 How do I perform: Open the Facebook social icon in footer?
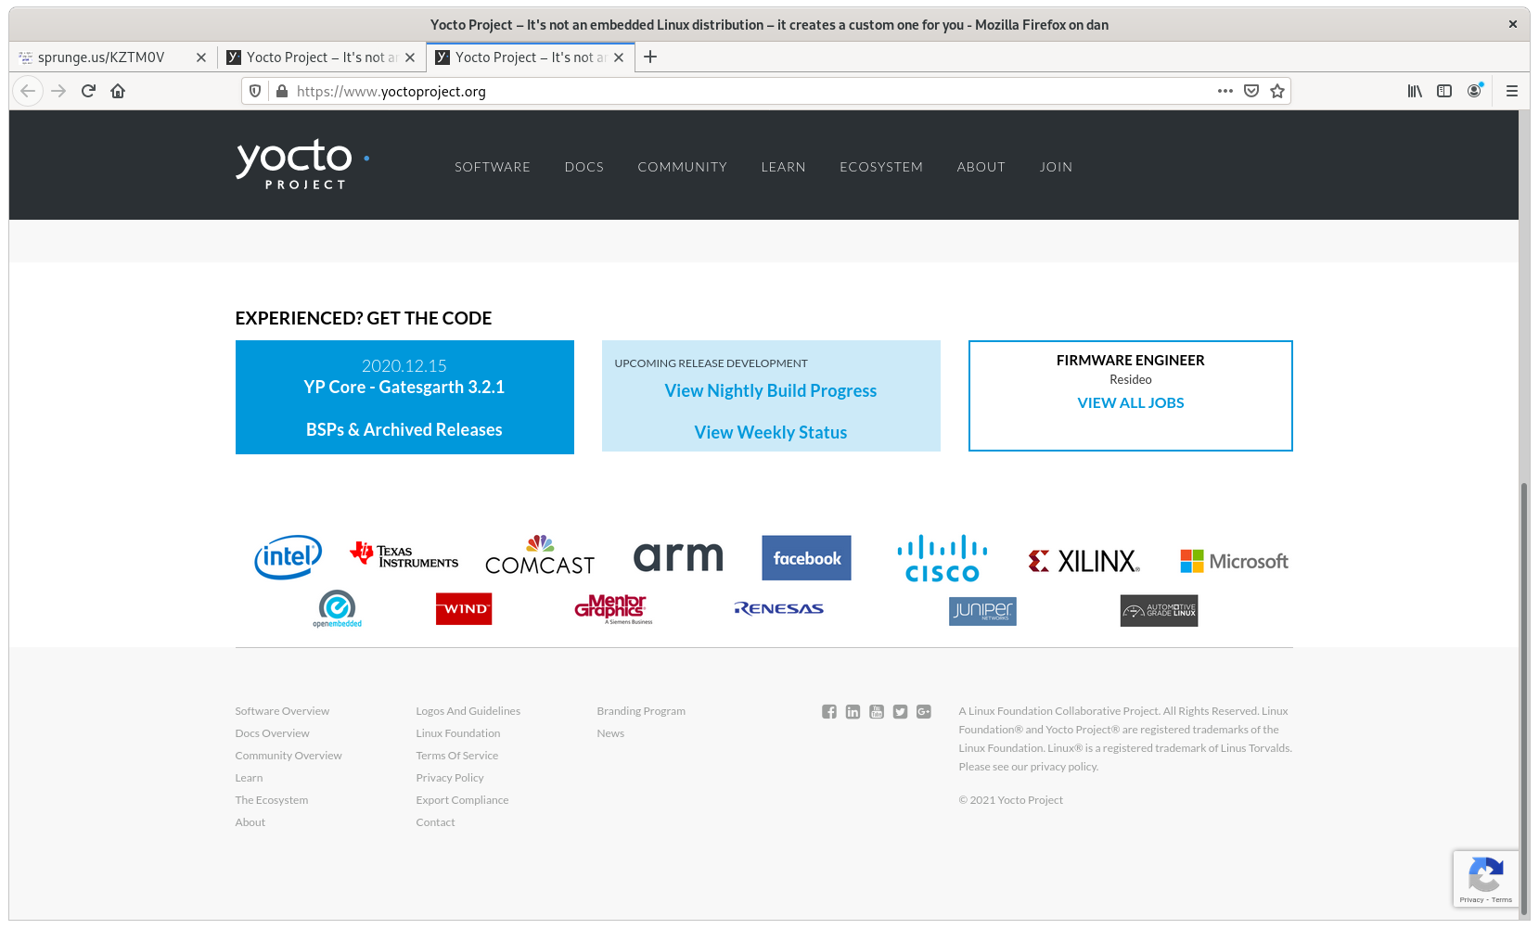(x=829, y=711)
